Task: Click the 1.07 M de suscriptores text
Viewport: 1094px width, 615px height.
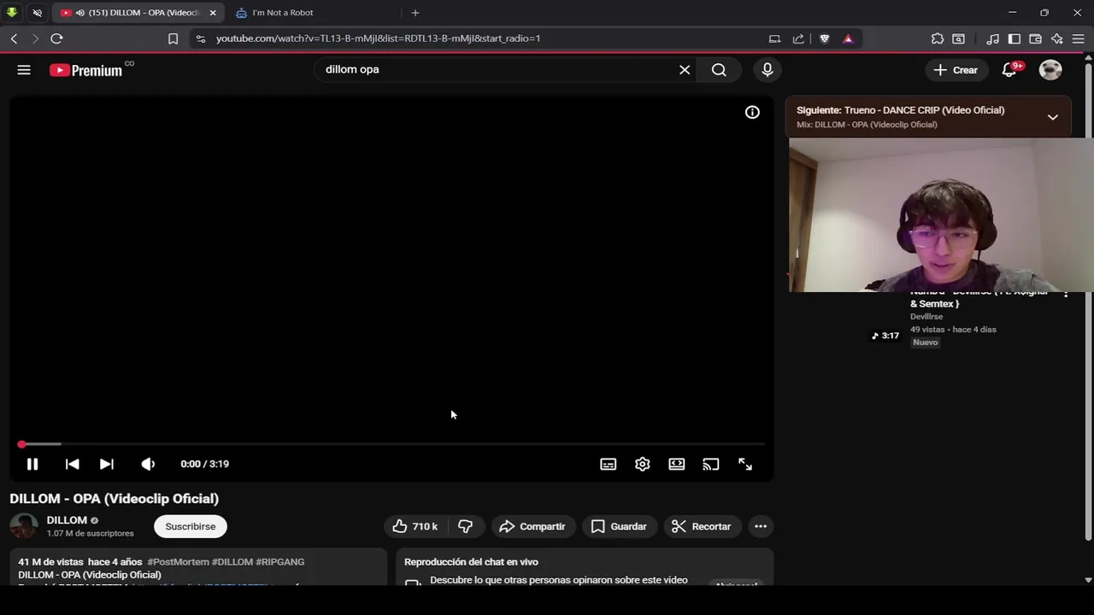Action: point(90,533)
